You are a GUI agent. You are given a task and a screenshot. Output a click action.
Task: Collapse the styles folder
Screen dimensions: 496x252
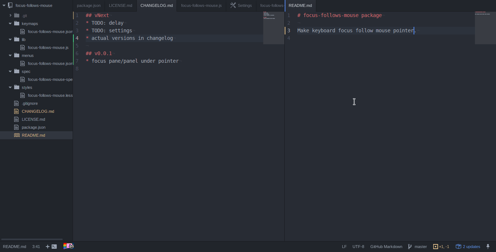10,87
